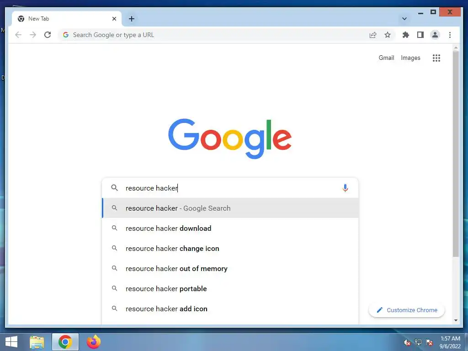This screenshot has height=351, width=468.
Task: Click the Action Center flag icon
Action: coord(429,342)
